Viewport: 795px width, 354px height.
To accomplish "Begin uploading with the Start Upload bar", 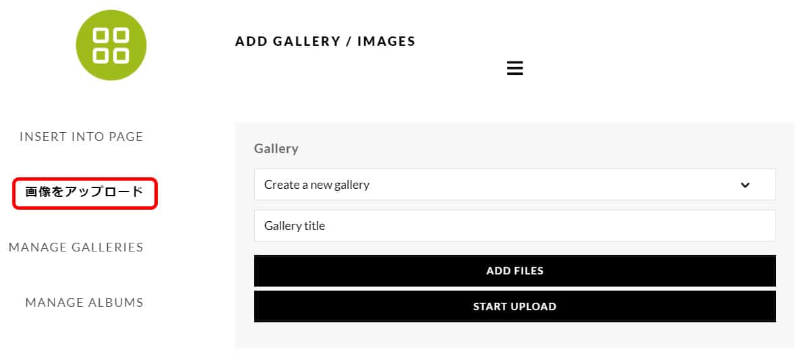I will pyautogui.click(x=514, y=307).
